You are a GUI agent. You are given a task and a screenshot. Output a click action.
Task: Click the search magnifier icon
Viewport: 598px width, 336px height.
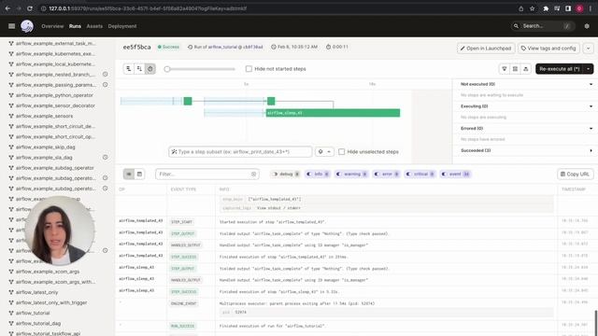coord(516,26)
